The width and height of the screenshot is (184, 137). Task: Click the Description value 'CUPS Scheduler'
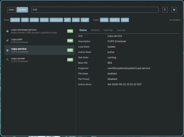117,41
